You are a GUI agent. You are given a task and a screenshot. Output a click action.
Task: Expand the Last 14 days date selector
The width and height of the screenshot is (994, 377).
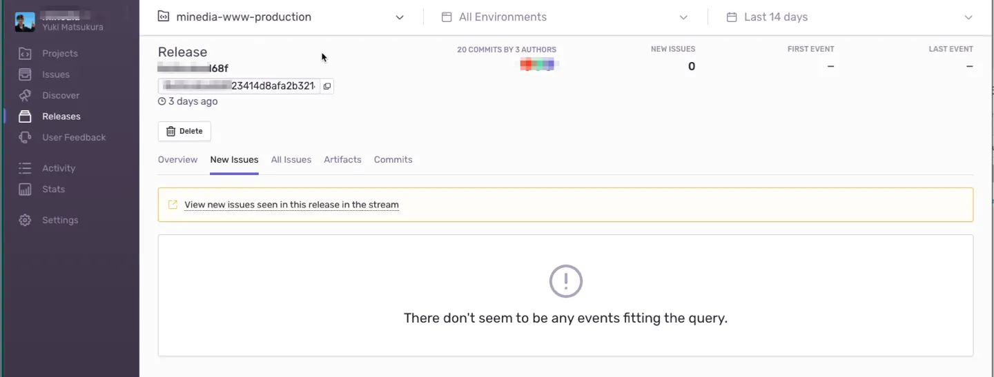click(968, 17)
